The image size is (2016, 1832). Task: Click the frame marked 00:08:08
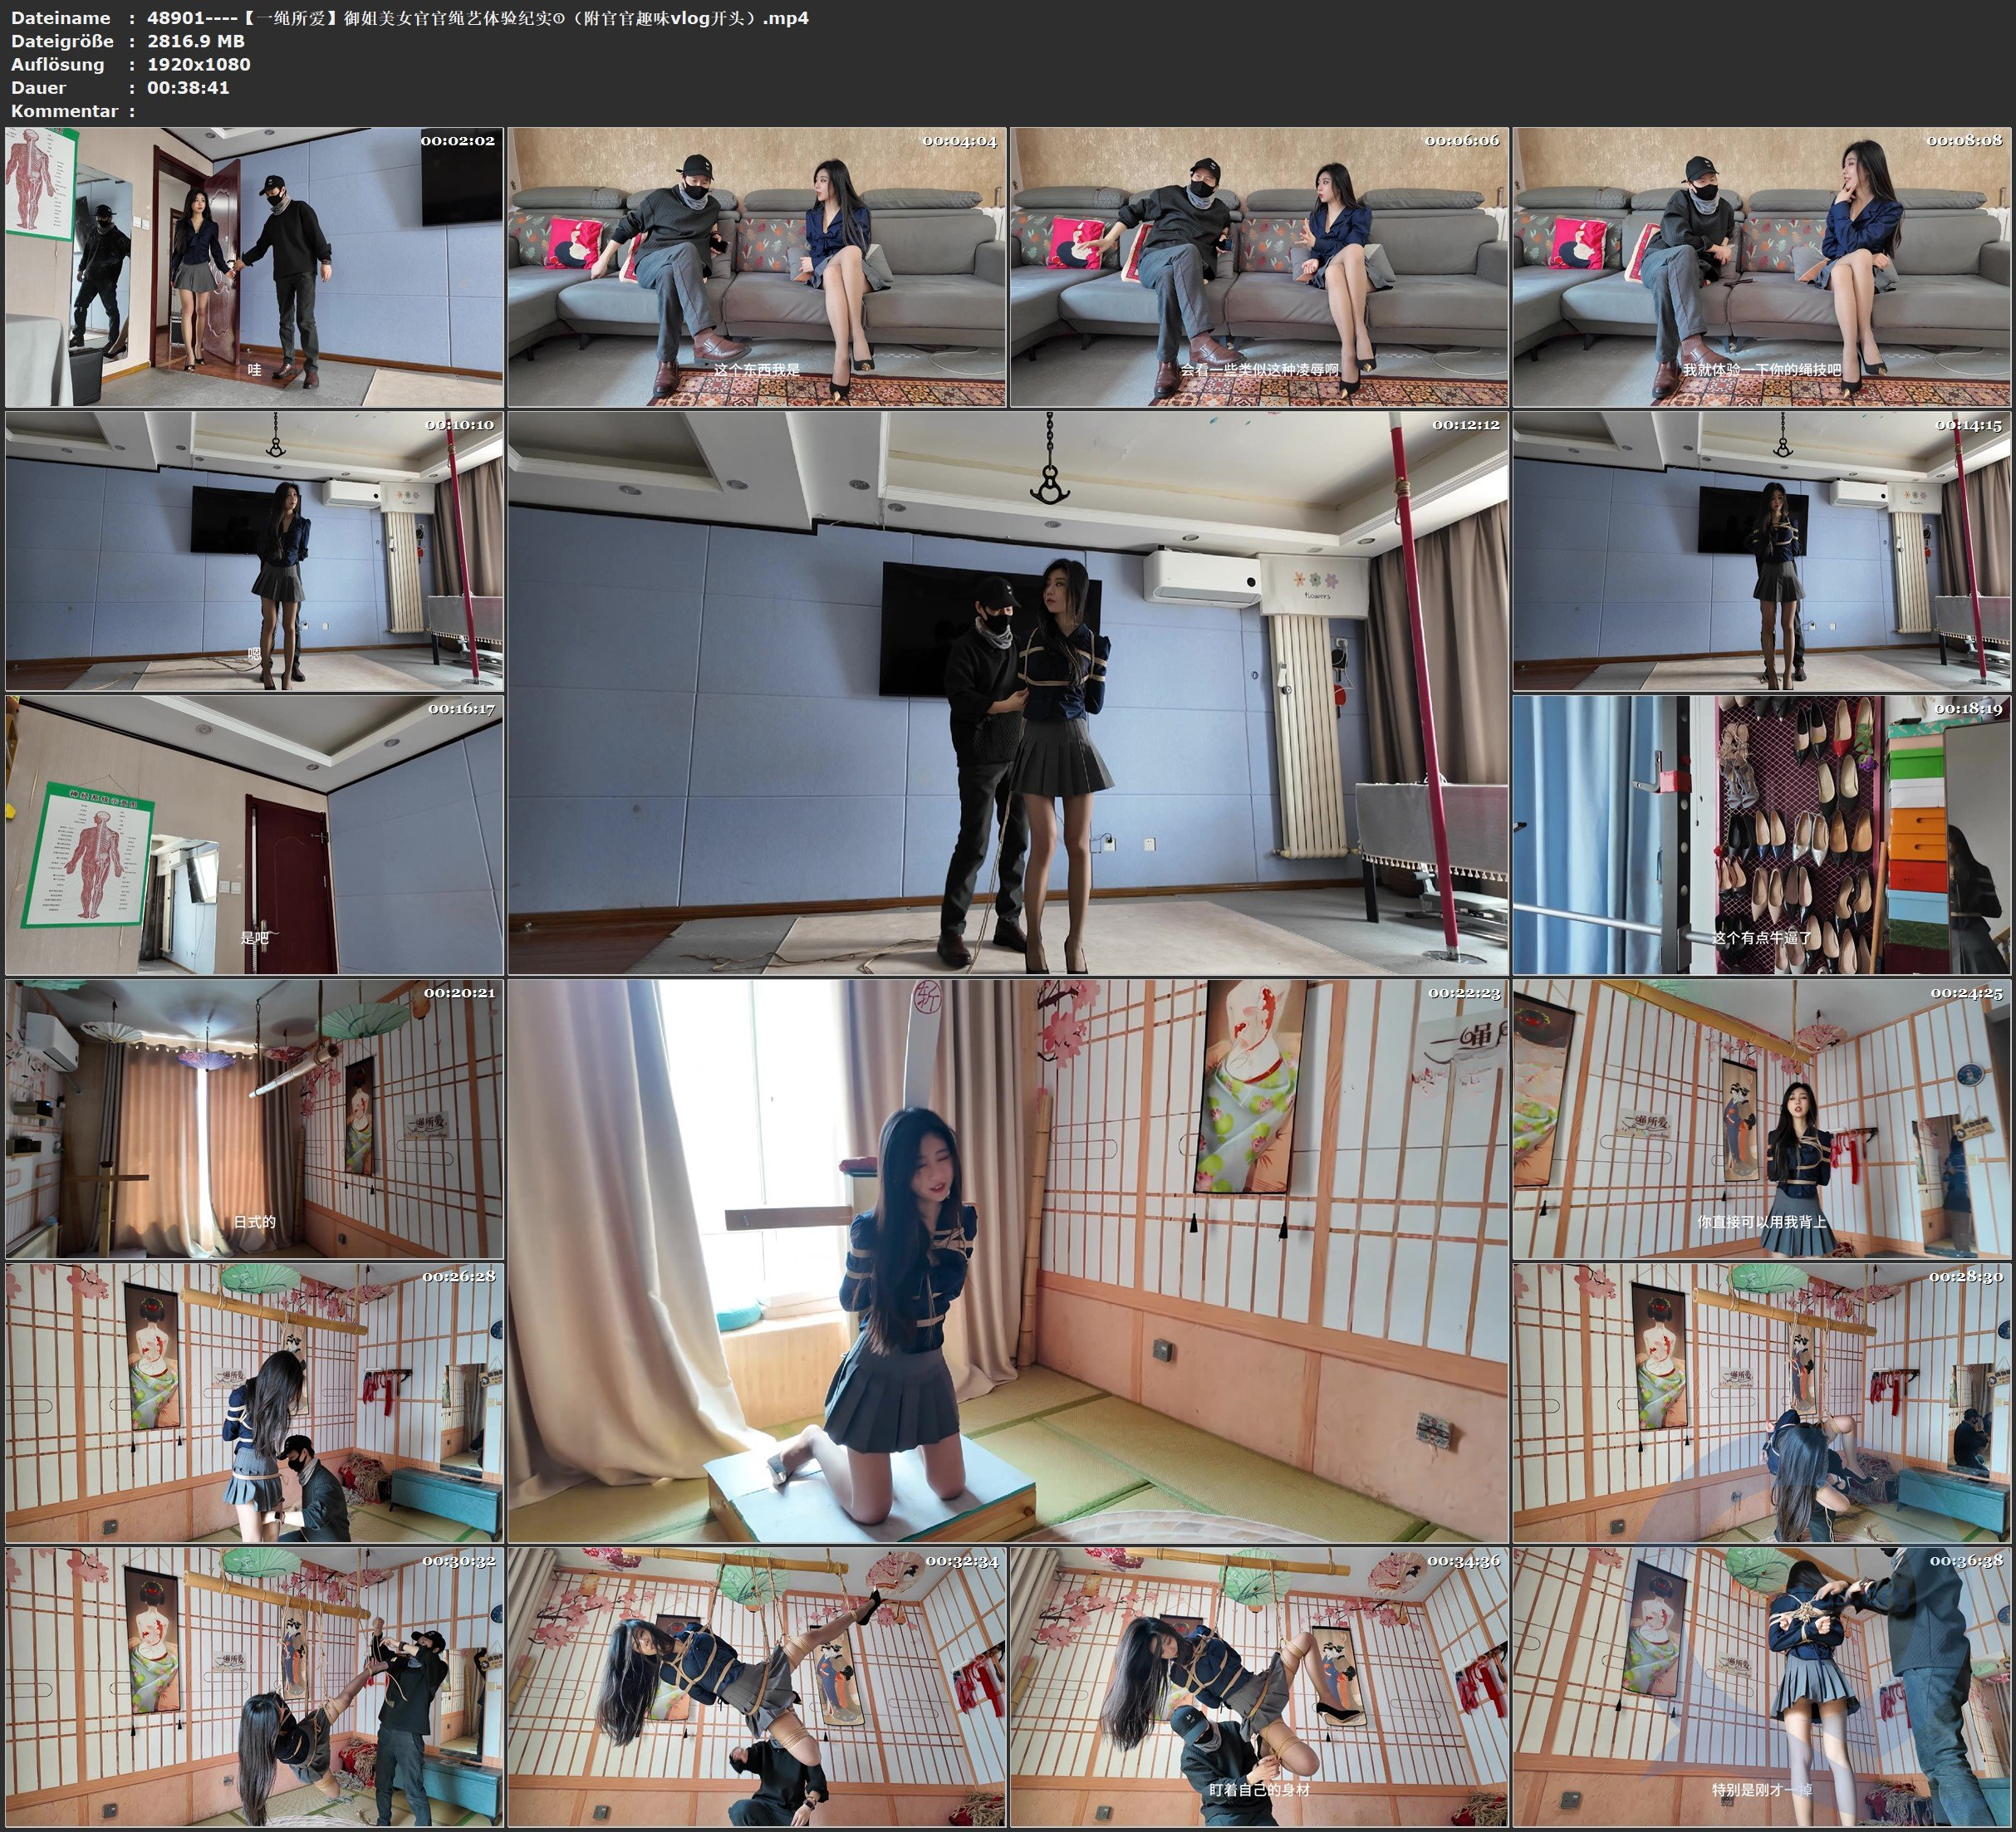click(x=1762, y=267)
